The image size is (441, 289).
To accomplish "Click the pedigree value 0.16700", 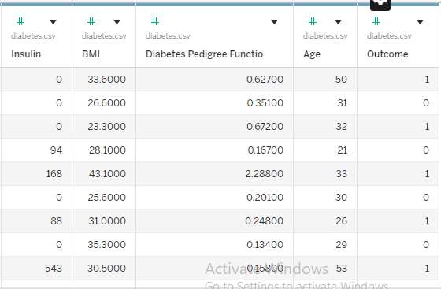I will click(x=265, y=150).
